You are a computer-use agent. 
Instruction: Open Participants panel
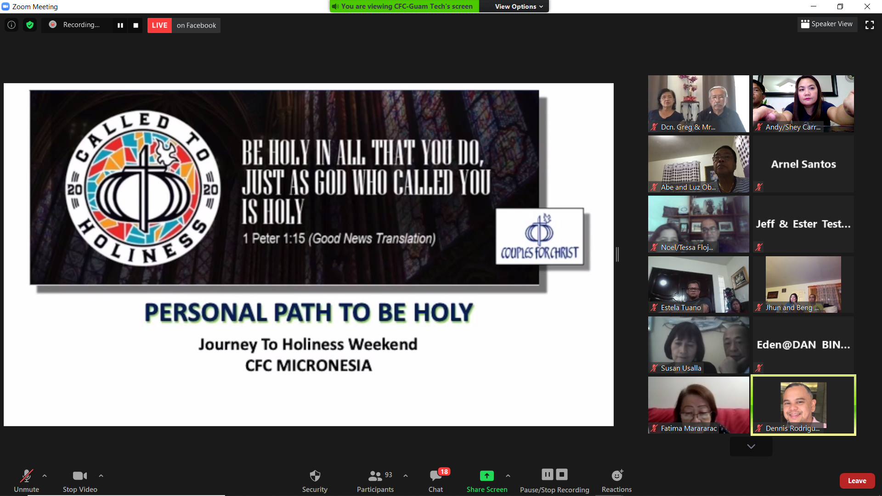click(375, 481)
